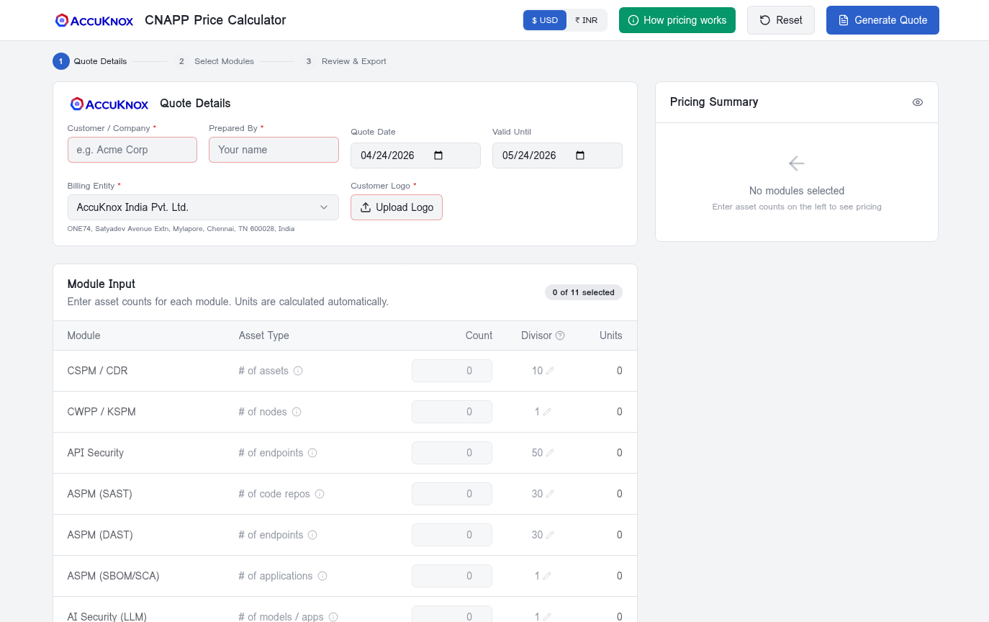Go to the Review & Export step
Screen dimensions: 989x622
pos(346,61)
